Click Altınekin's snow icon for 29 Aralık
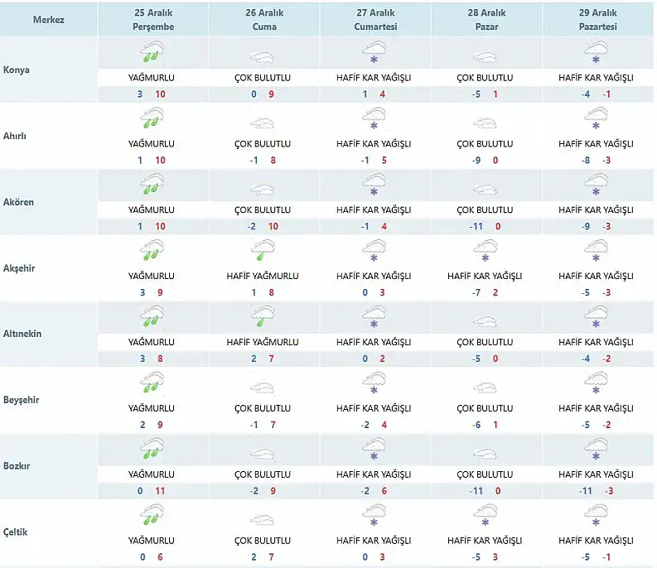 tap(595, 318)
